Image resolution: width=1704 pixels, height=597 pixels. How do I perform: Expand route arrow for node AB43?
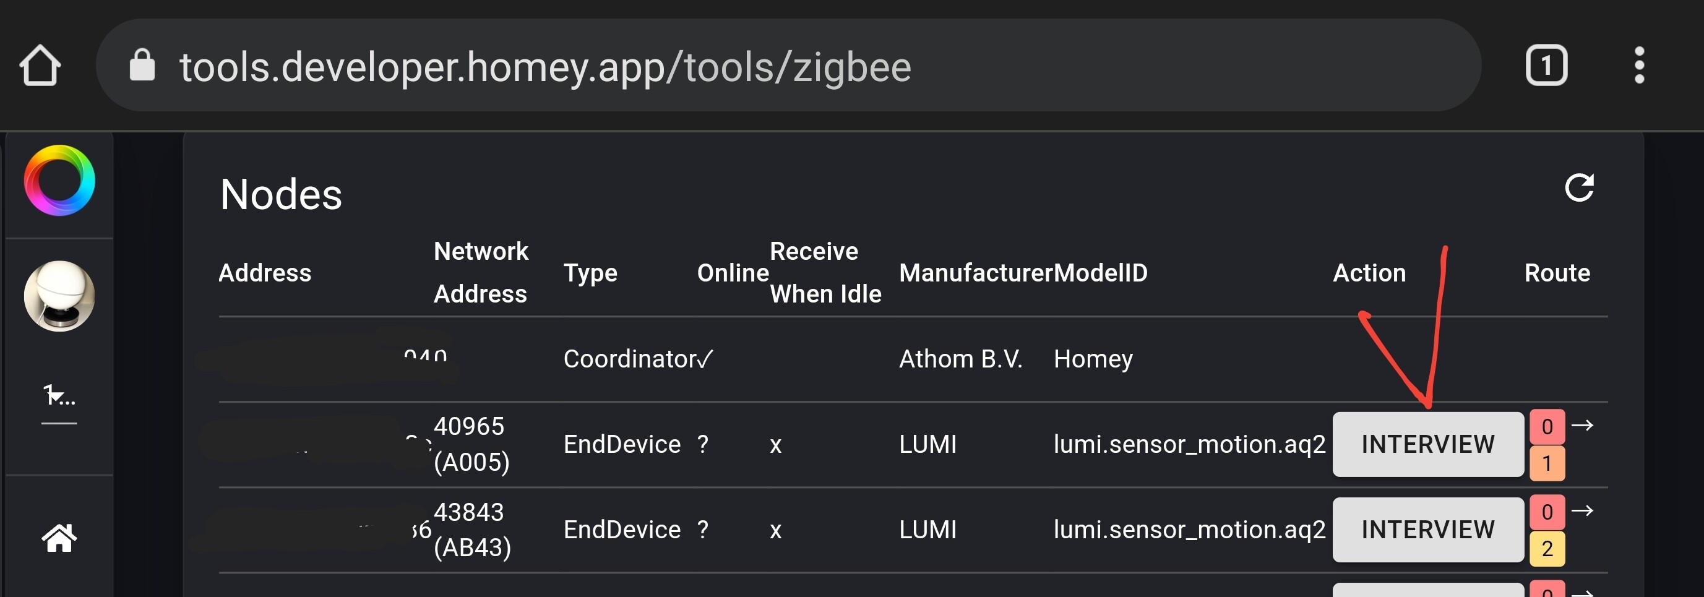pos(1582,510)
